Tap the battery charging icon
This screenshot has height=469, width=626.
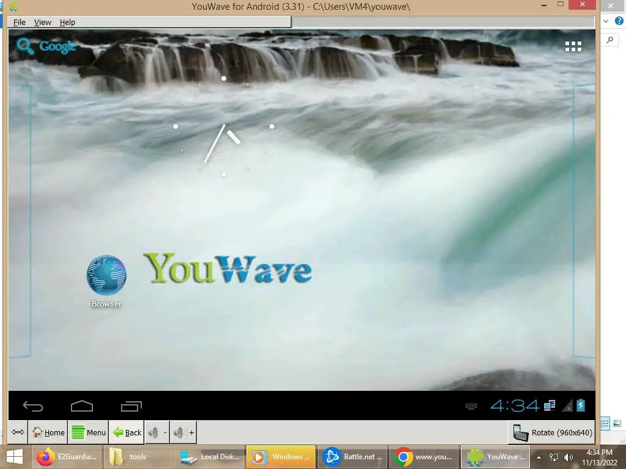pos(581,405)
